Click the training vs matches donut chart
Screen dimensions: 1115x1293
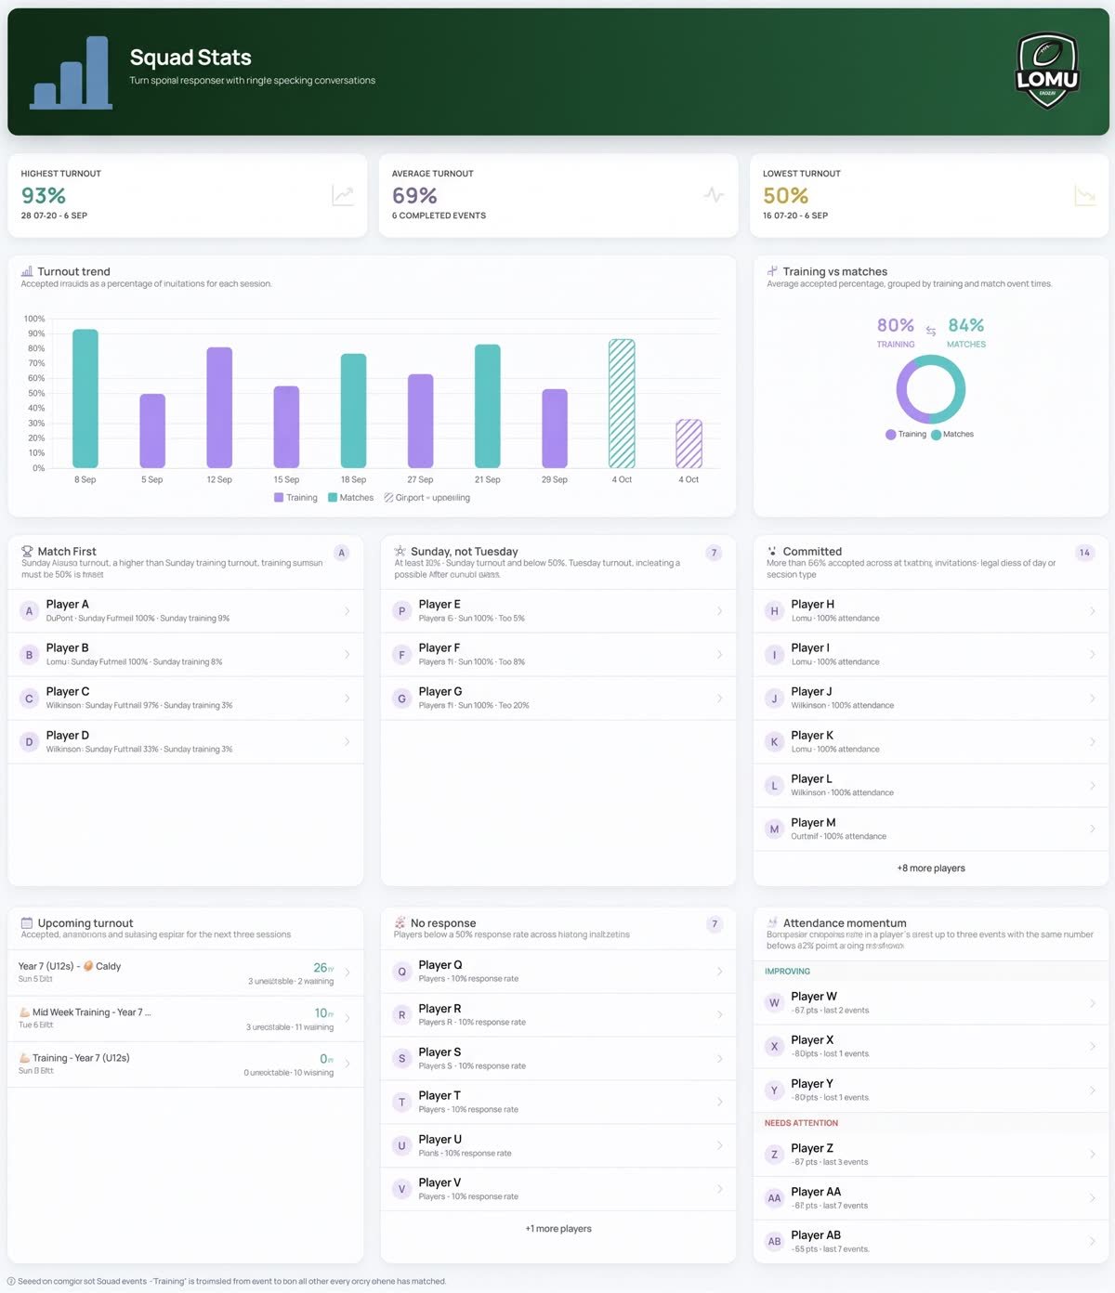click(931, 389)
